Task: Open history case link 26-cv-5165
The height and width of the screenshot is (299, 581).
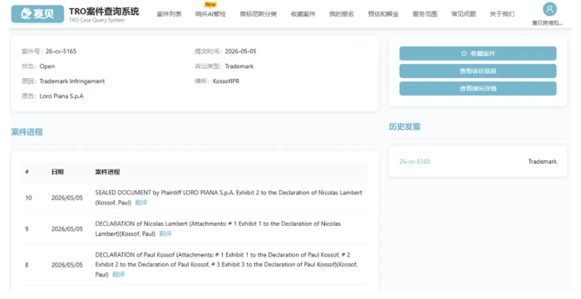Action: [x=415, y=161]
